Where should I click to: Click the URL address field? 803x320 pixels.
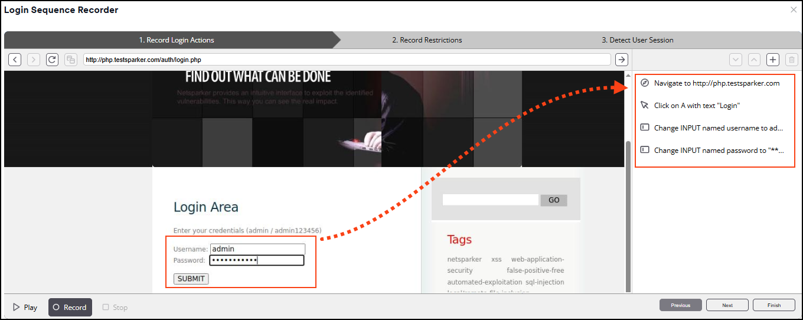click(x=347, y=60)
